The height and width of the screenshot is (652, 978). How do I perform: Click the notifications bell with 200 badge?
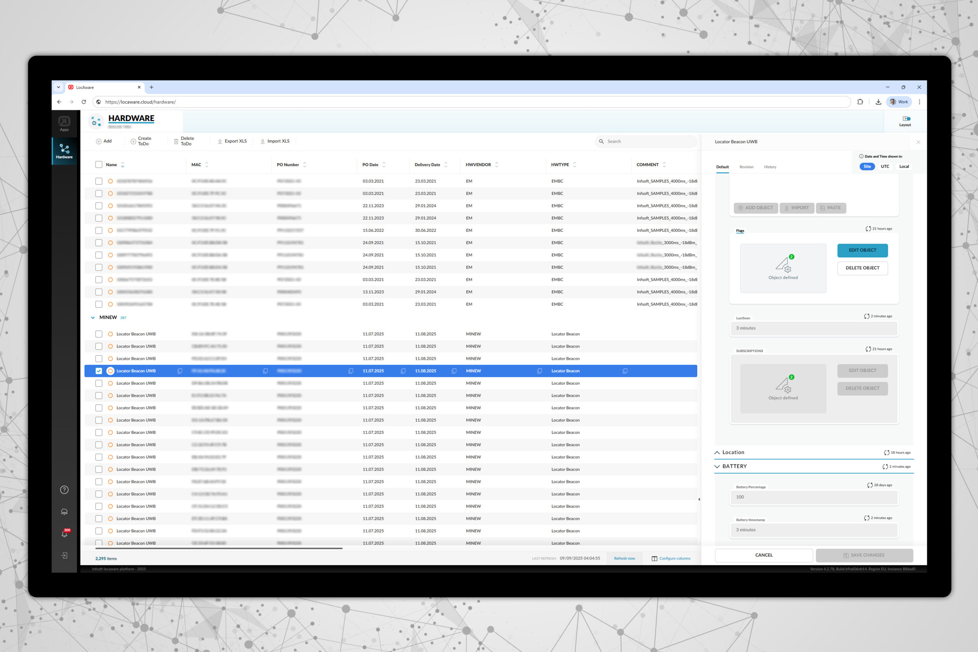65,534
